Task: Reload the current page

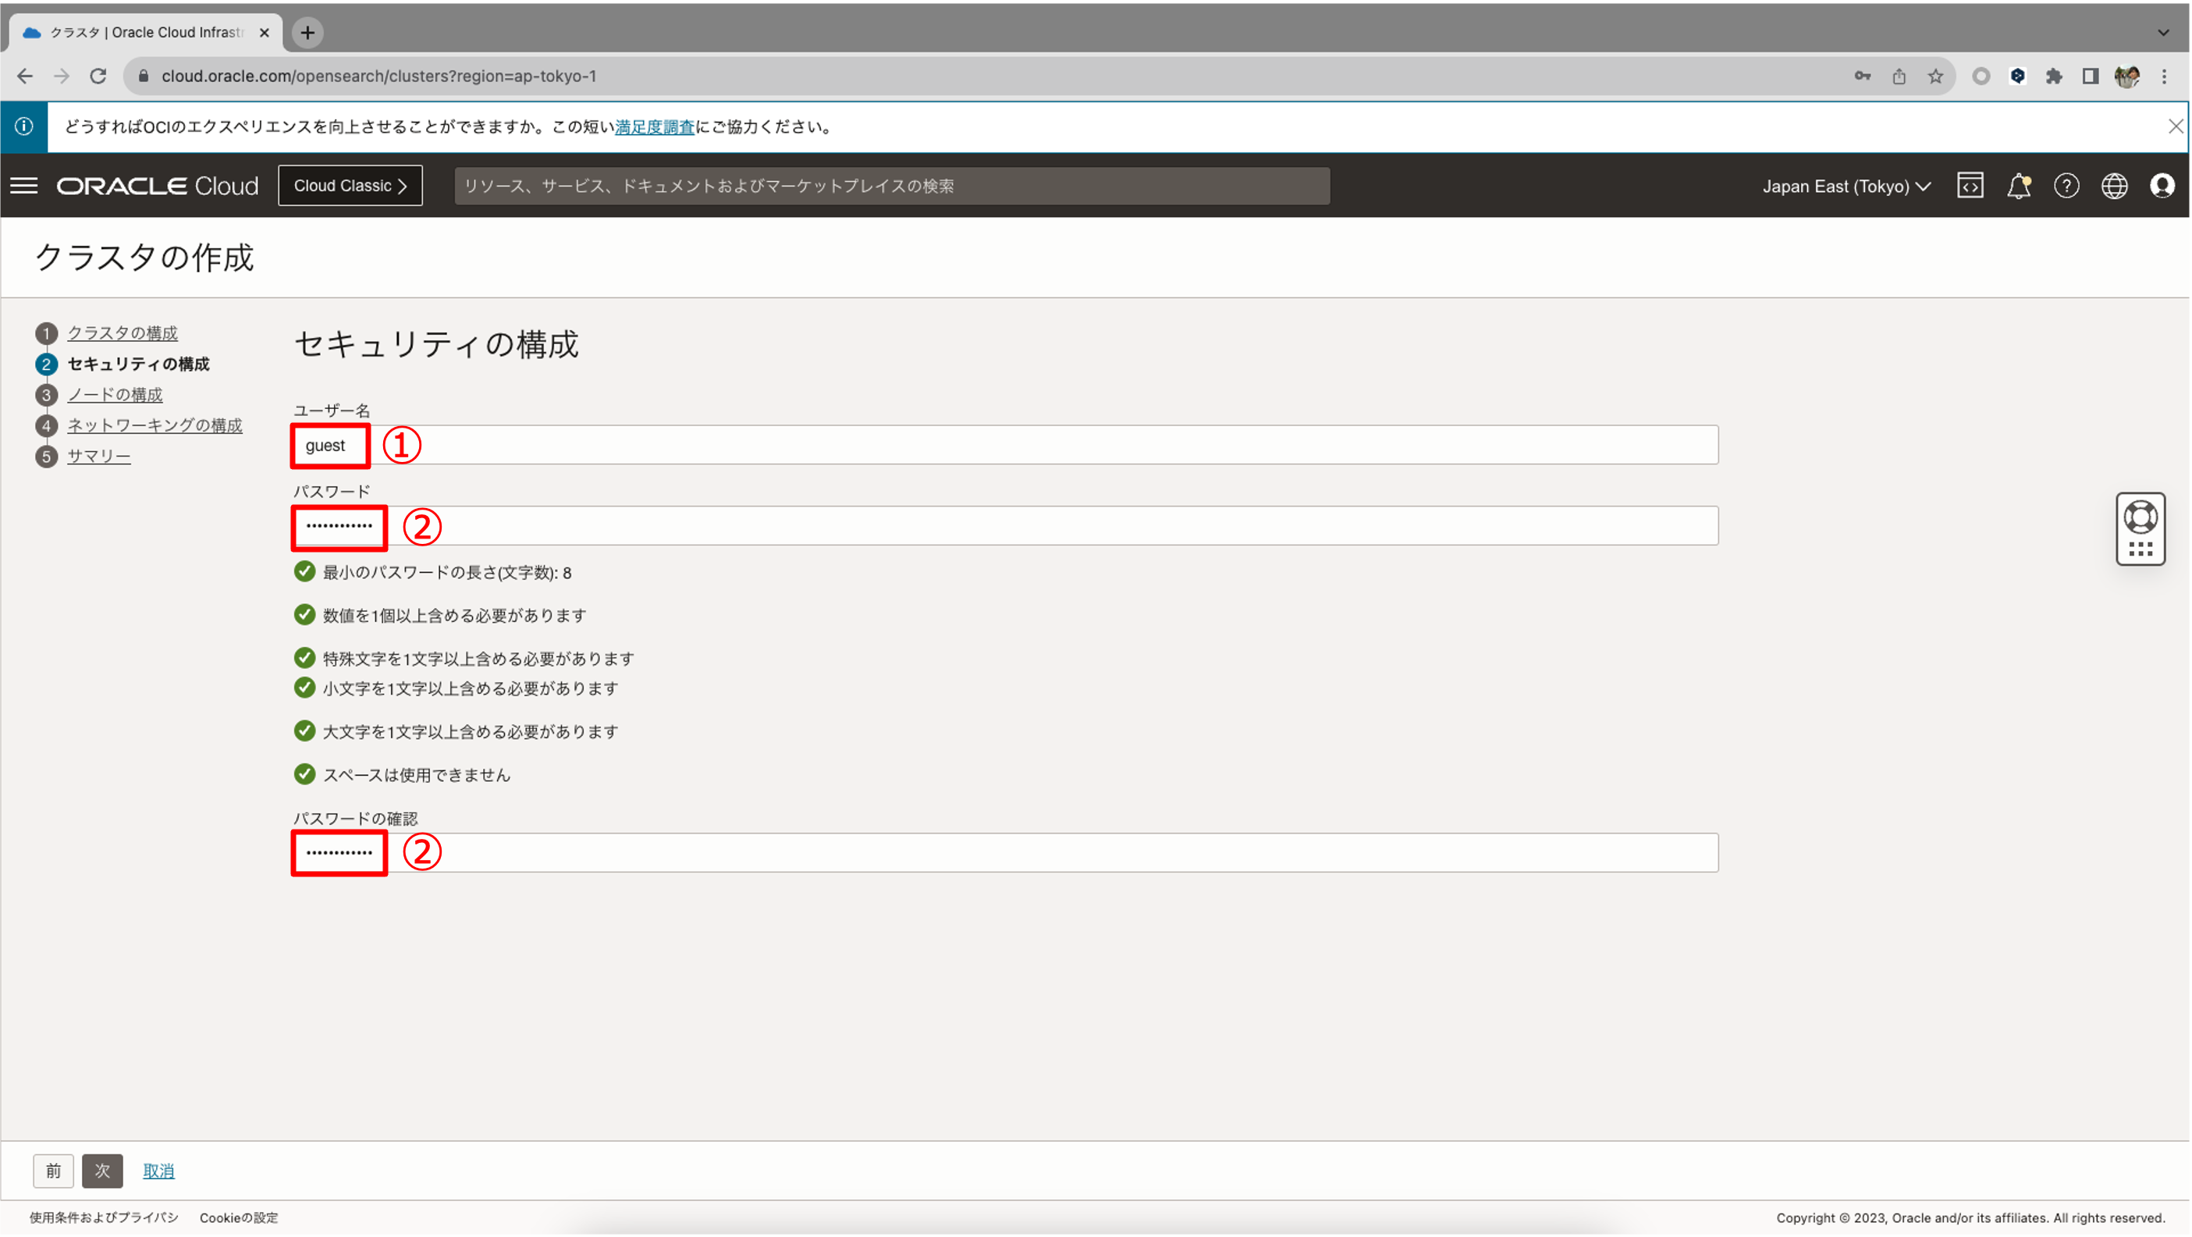Action: [x=98, y=76]
